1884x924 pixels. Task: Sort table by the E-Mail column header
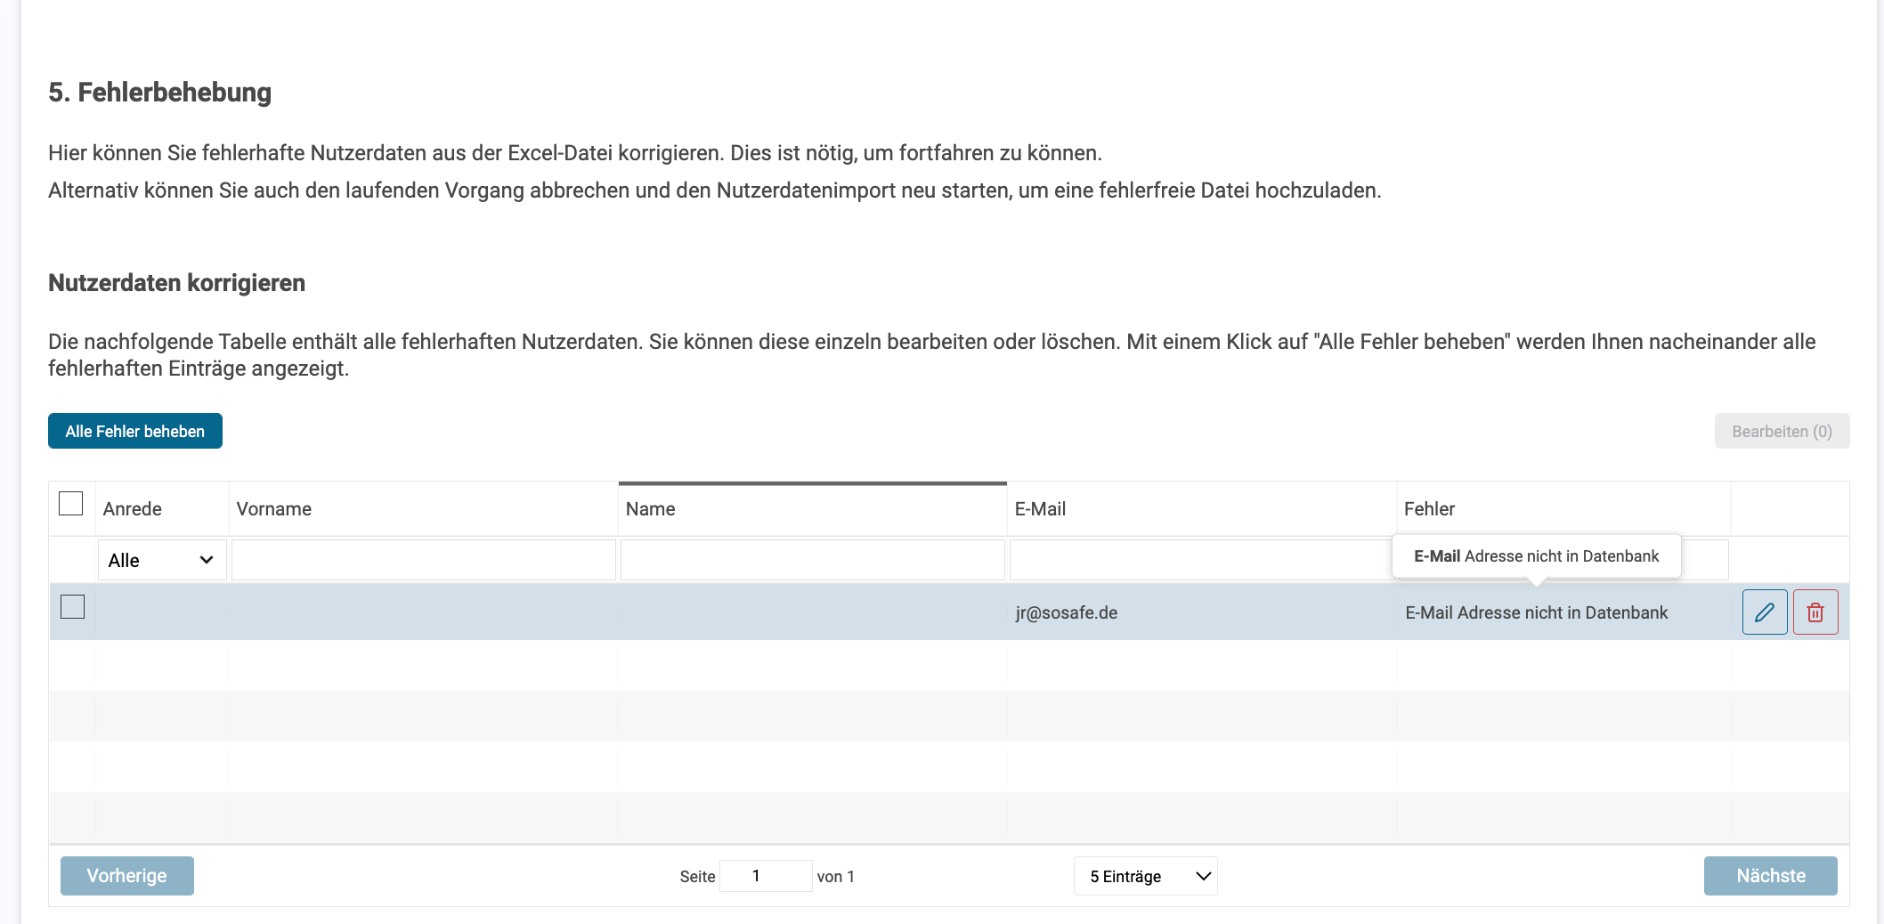pyautogui.click(x=1200, y=509)
